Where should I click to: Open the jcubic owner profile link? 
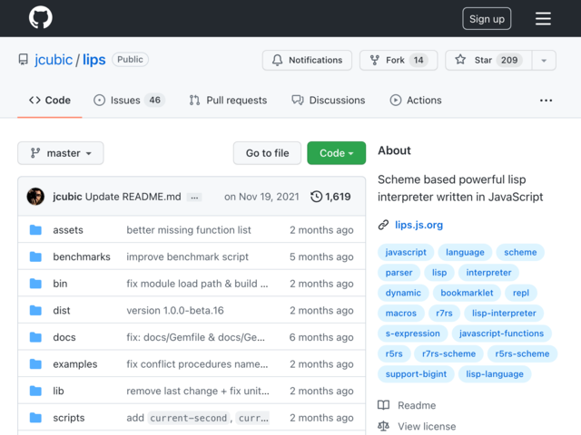coord(54,60)
